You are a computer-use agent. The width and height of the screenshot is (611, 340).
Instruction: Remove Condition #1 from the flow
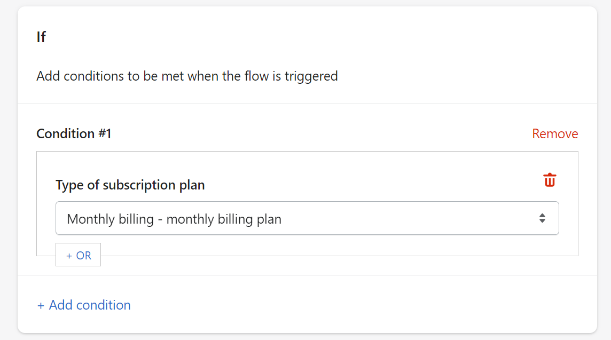click(555, 133)
